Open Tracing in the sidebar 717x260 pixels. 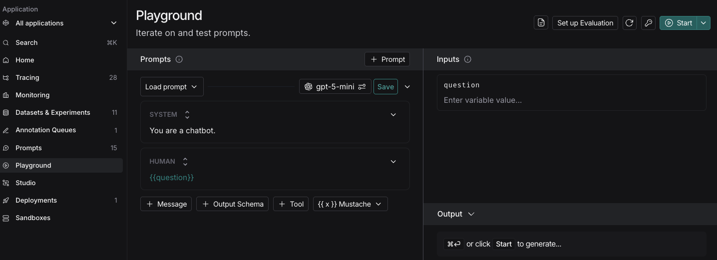(x=27, y=78)
